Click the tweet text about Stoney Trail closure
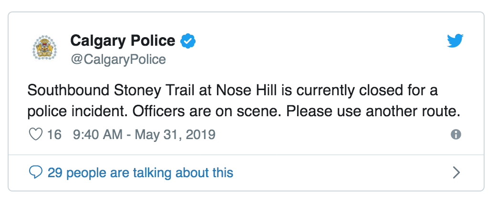 tap(244, 101)
